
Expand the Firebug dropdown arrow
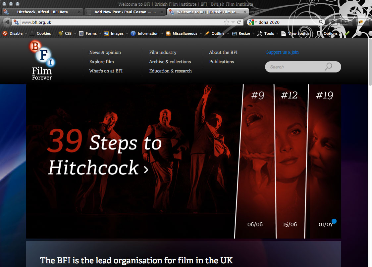(367, 22)
